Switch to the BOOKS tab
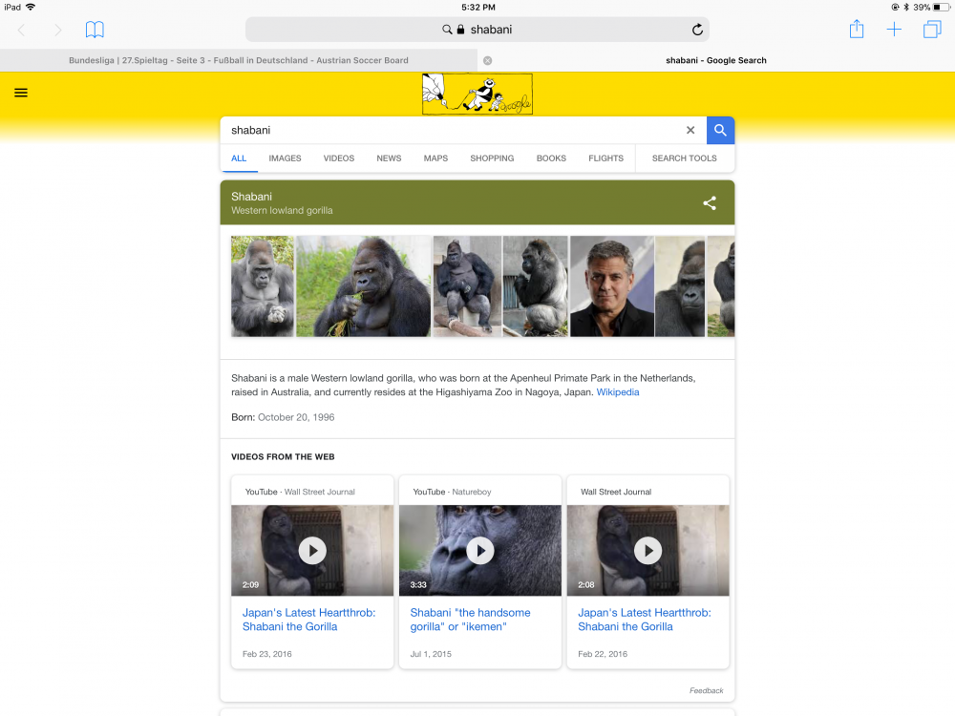 click(551, 158)
